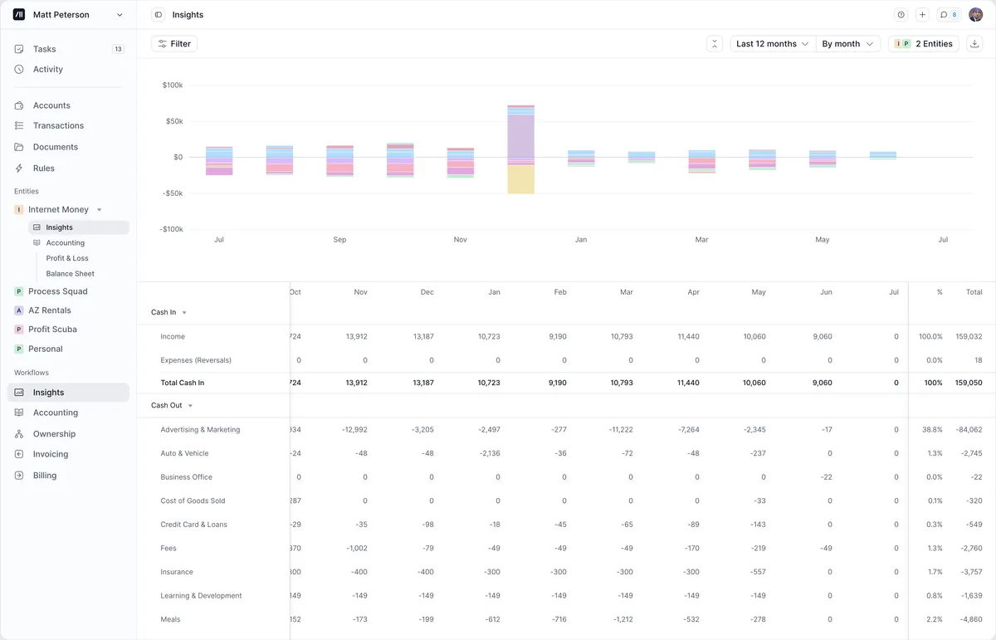Click the Ownership hierarchy icon
996x640 pixels.
[x=19, y=434]
